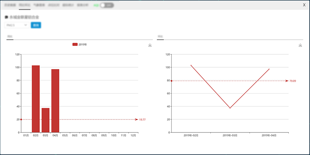310x155 pixels.
Task: Select the underlined second tab in top bar
Action: click(x=24, y=5)
